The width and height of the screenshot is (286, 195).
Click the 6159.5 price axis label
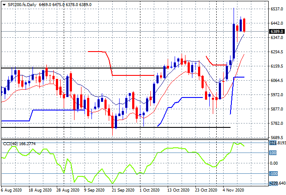(x=277, y=66)
